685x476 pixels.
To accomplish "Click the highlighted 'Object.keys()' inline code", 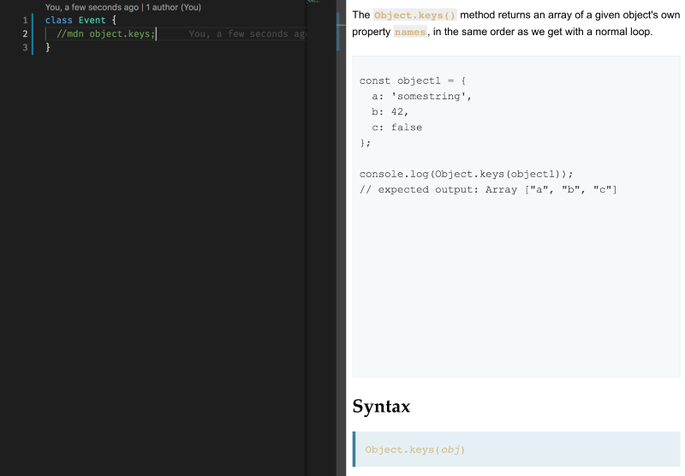I will pos(415,15).
